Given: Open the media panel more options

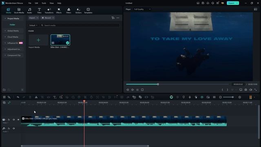Looking at the screenshot, I should (118, 18).
